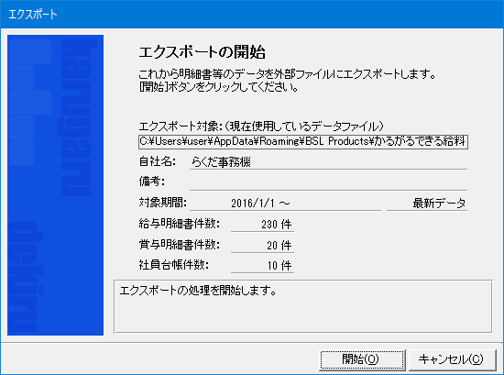Click the キャンセル(C) button
Image resolution: width=504 pixels, height=375 pixels.
point(451,359)
